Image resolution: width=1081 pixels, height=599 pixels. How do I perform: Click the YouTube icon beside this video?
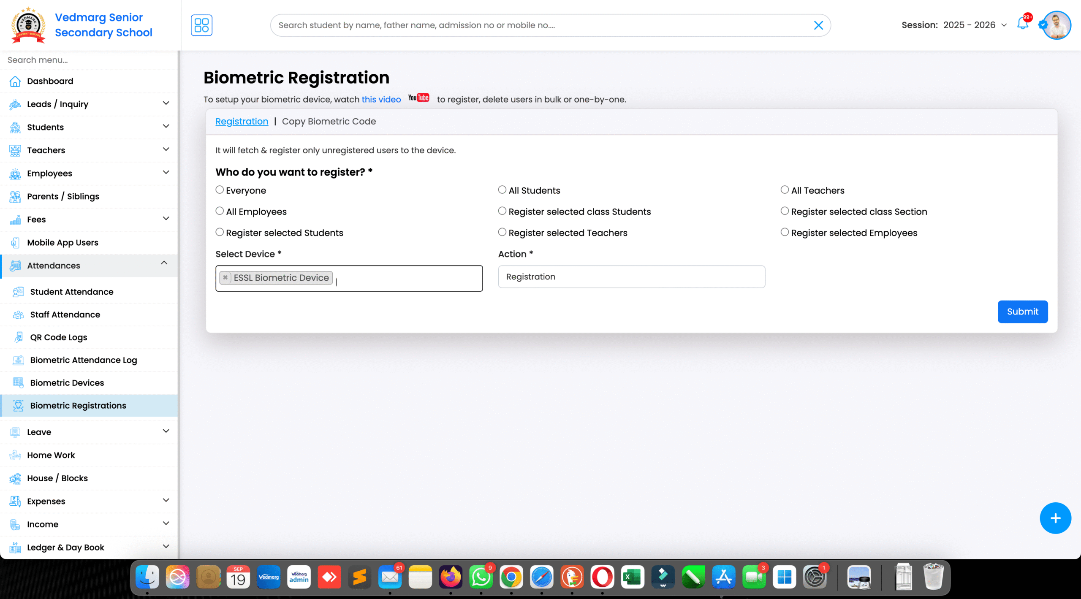pos(418,98)
